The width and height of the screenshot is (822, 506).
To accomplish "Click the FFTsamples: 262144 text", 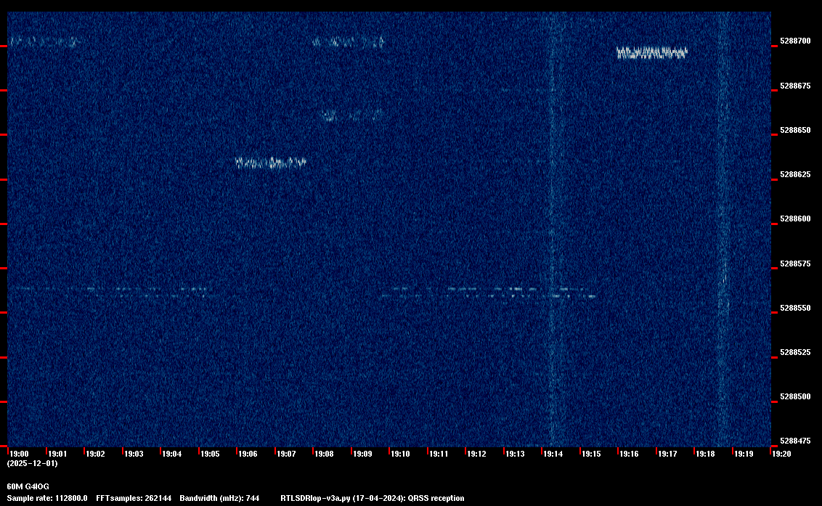I will [134, 498].
